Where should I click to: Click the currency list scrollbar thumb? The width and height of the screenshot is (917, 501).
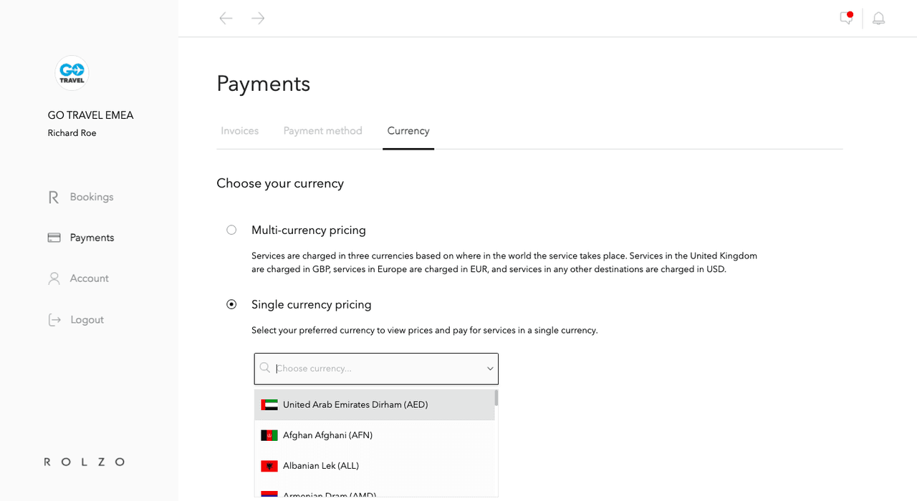[496, 398]
